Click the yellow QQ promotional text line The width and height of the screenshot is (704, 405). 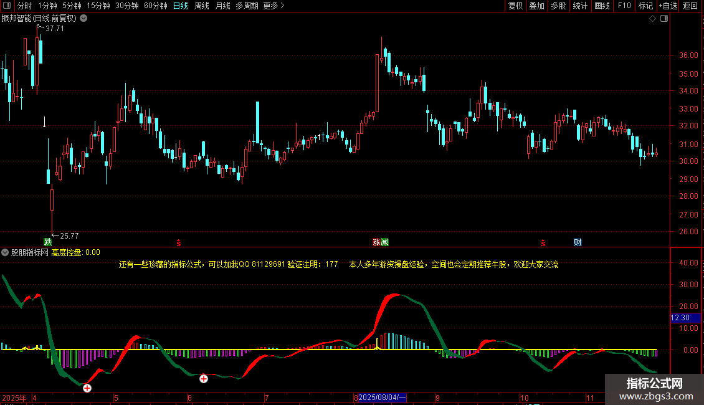(x=338, y=264)
